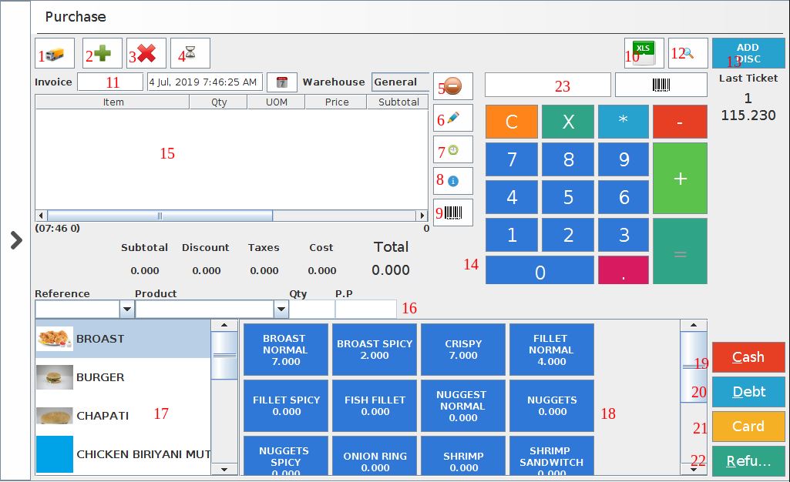This screenshot has height=482, width=790.
Task: Select the BURGER category
Action: [123, 377]
